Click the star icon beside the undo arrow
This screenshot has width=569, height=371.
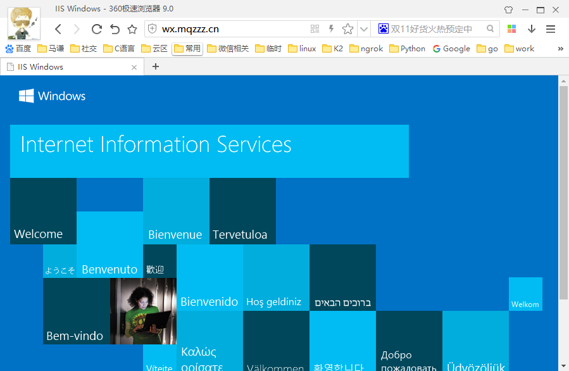tap(132, 29)
